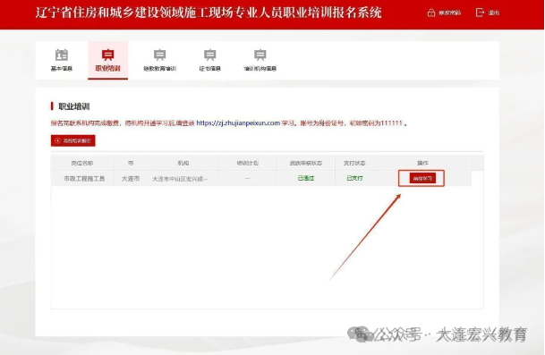
Task: Click the 操作 column header
Action: pos(422,163)
